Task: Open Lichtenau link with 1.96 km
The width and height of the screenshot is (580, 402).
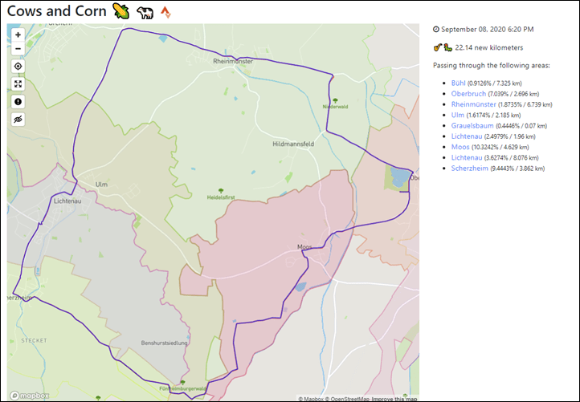Action: click(467, 136)
